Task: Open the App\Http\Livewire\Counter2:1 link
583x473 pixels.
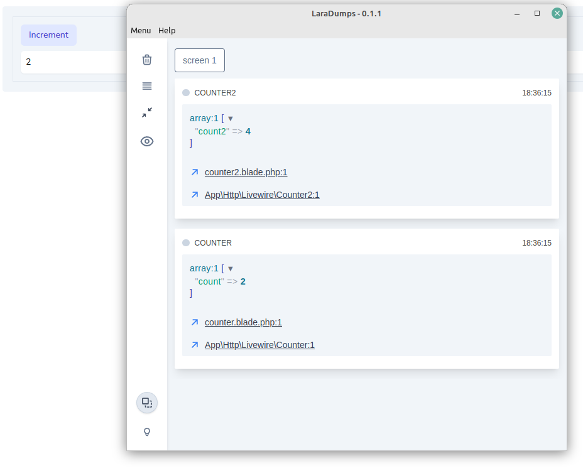Action: [x=262, y=195]
